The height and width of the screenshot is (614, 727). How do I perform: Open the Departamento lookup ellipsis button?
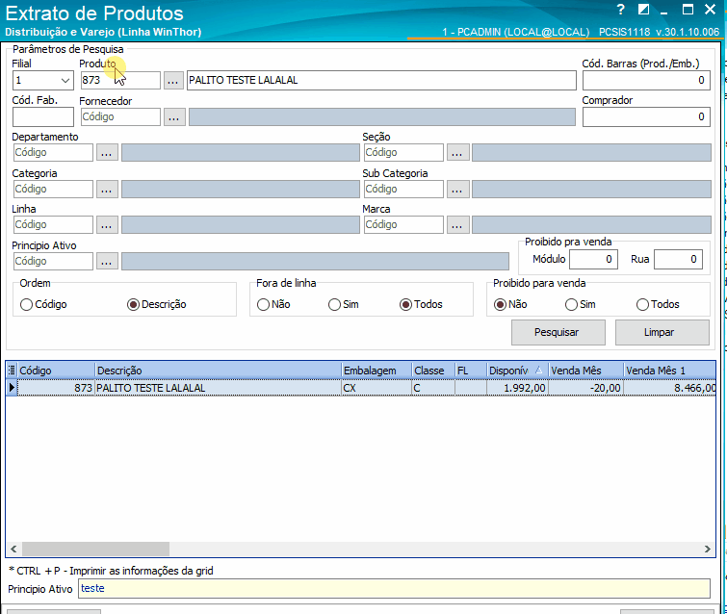pos(107,152)
